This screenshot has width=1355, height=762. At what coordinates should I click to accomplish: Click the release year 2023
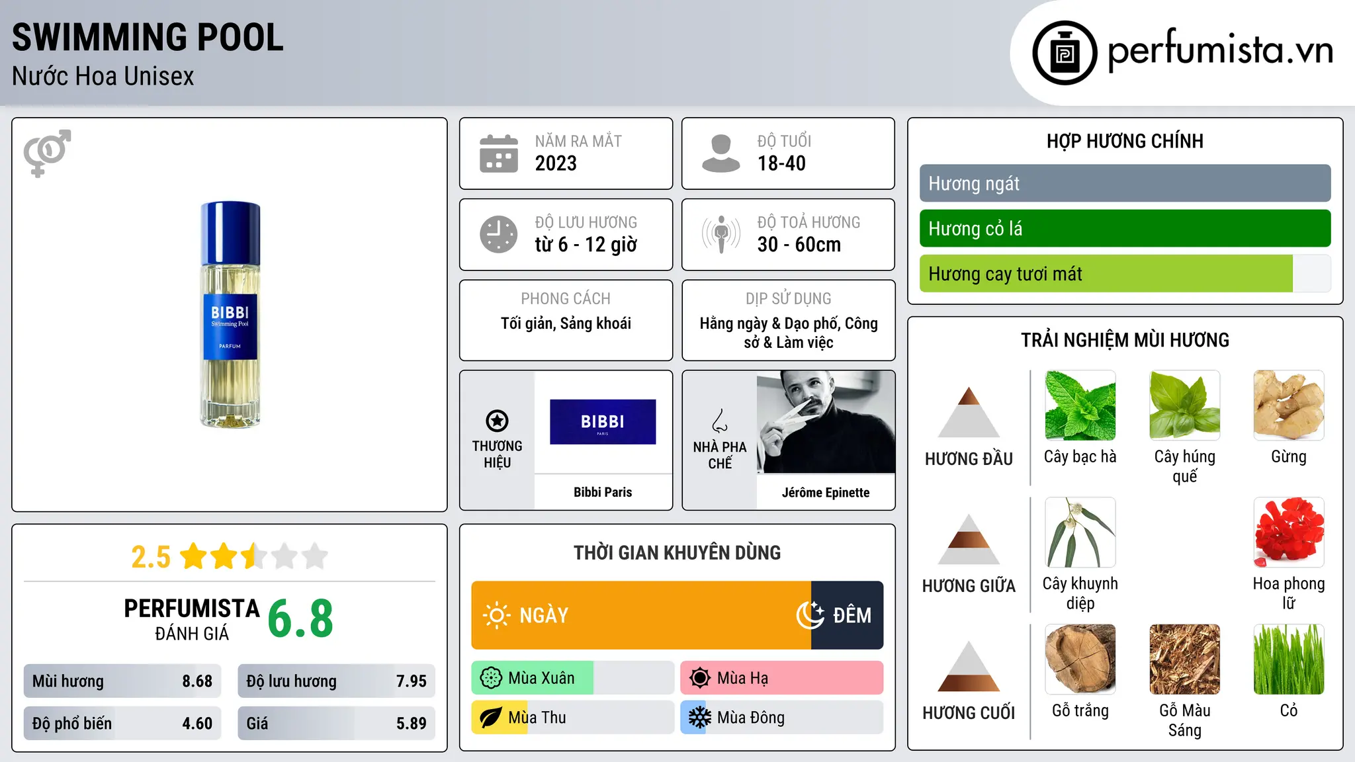(556, 163)
